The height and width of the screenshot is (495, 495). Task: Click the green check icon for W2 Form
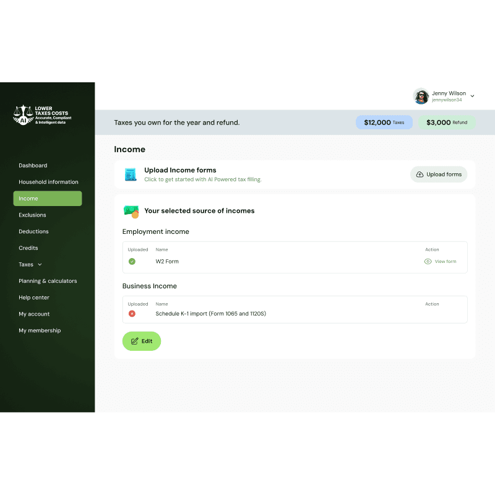click(132, 261)
